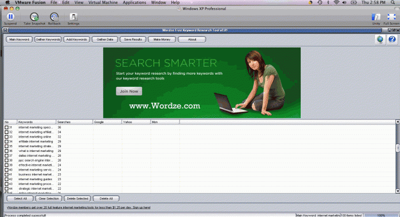The width and height of the screenshot is (400, 217).
Task: Click the Google column header
Action: (x=107, y=122)
